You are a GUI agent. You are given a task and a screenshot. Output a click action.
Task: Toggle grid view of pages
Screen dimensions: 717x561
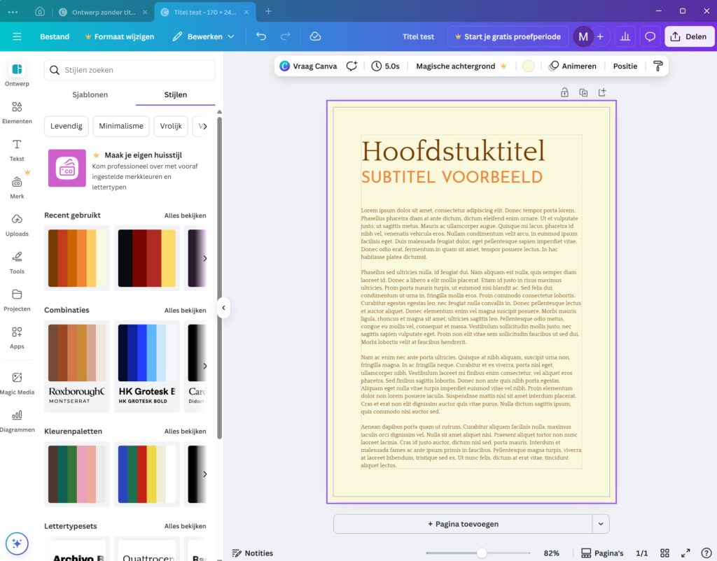click(x=664, y=553)
